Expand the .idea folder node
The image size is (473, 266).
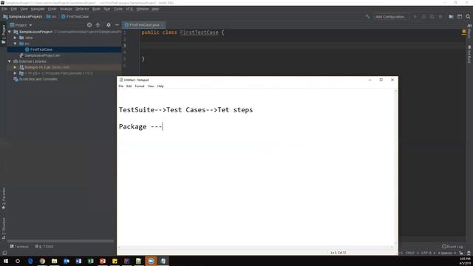pos(15,38)
